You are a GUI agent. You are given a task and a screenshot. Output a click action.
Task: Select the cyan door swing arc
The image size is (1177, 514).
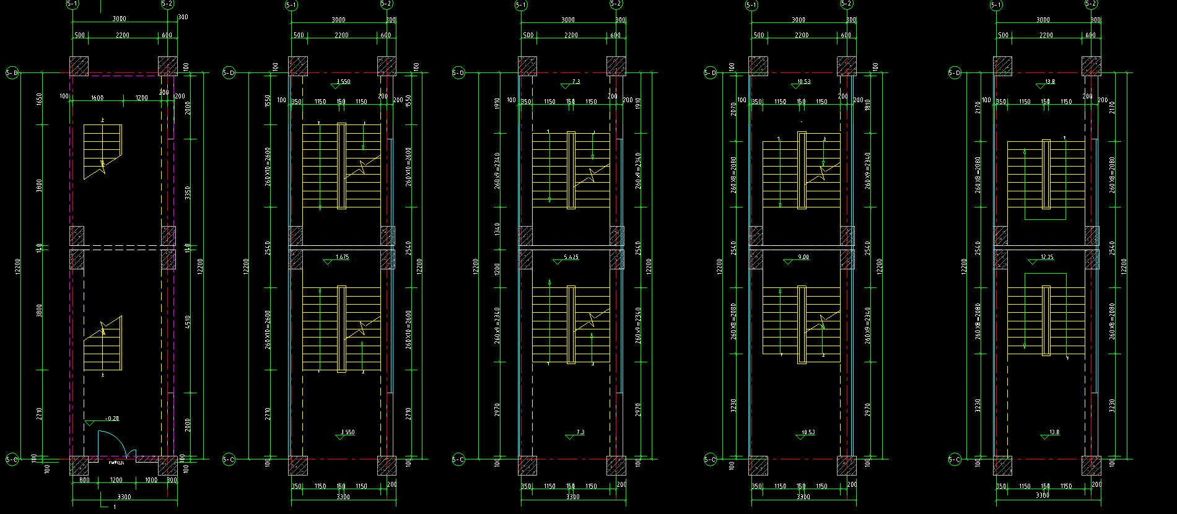click(113, 443)
